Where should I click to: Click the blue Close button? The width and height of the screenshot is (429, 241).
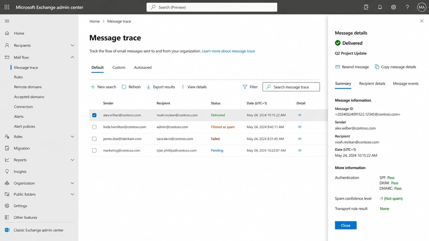(x=346, y=225)
